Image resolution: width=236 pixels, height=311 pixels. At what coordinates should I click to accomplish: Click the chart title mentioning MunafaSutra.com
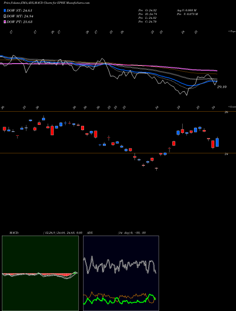[x=47, y=3]
